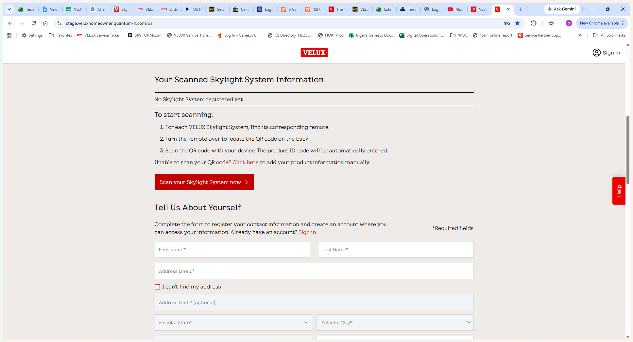Click the Address Line 1 field
The image size is (633, 342).
314,271
